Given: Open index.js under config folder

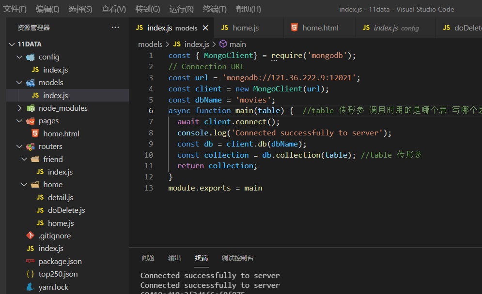Looking at the screenshot, I should tap(55, 70).
